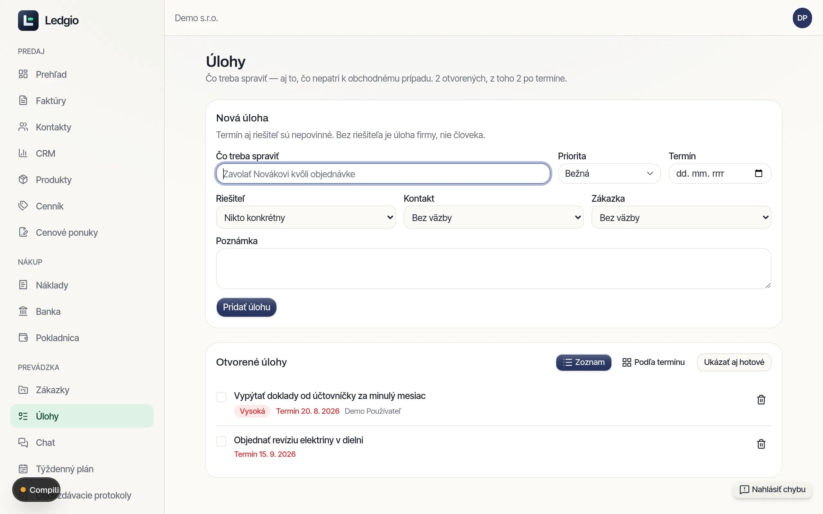Open Náklady receipt icon
The image size is (823, 514).
coord(23,285)
